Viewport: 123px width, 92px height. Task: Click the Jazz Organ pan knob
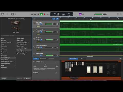click(58, 24)
